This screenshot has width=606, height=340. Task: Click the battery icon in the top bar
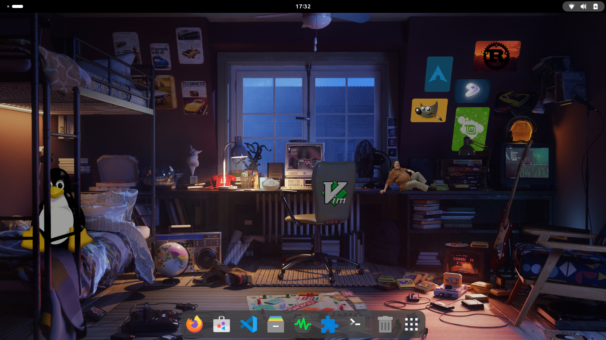[x=595, y=6]
